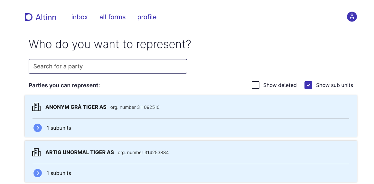Click the '1 subunits' label under ANONYM GRÅ TIGER
The image size is (374, 184).
pos(59,128)
